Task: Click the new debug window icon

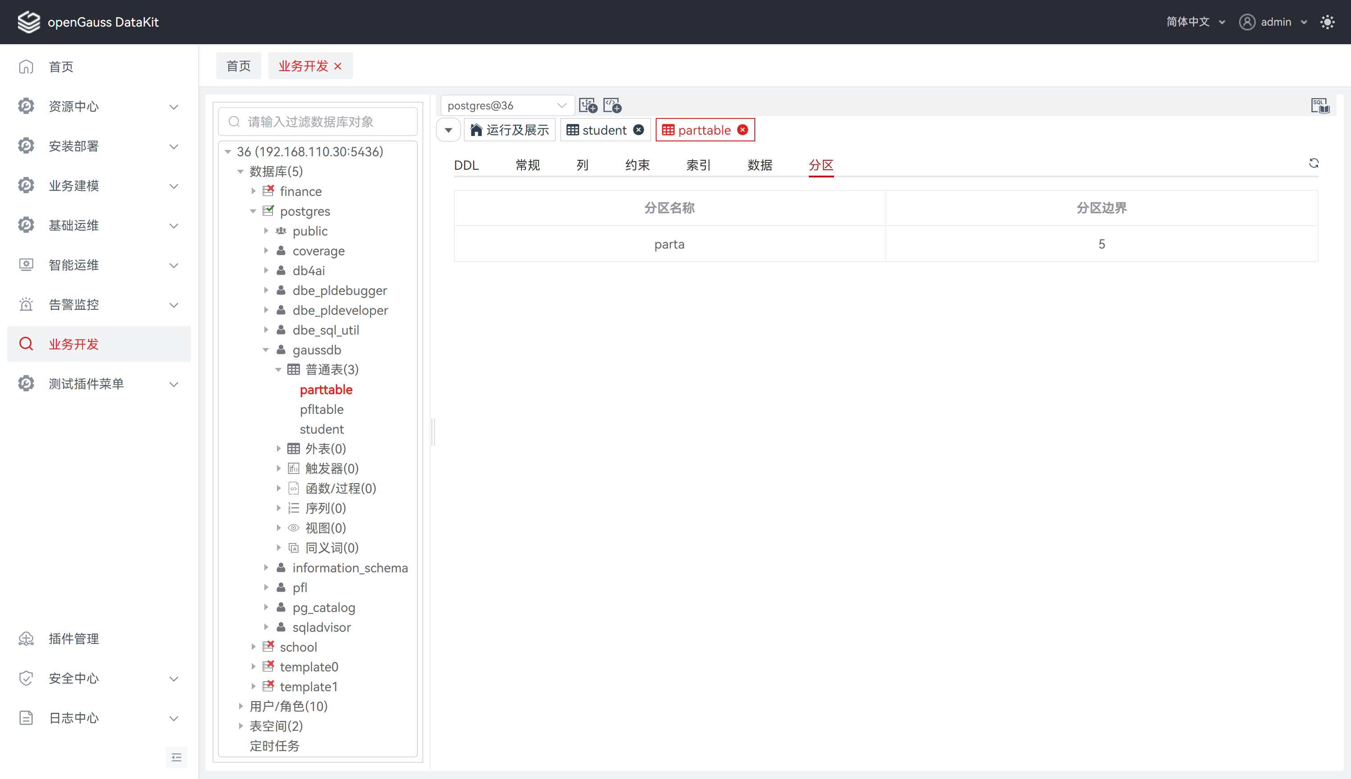Action: point(612,105)
